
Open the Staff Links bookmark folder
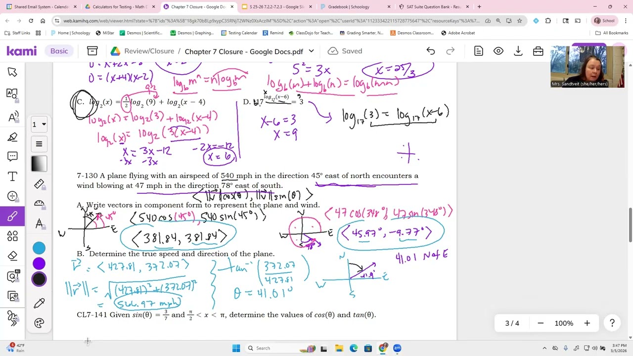point(17,33)
